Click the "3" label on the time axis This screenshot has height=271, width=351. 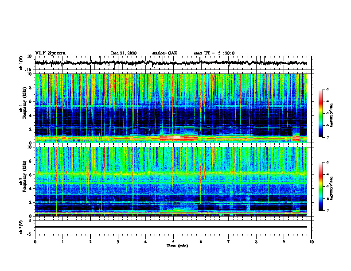[118, 242]
